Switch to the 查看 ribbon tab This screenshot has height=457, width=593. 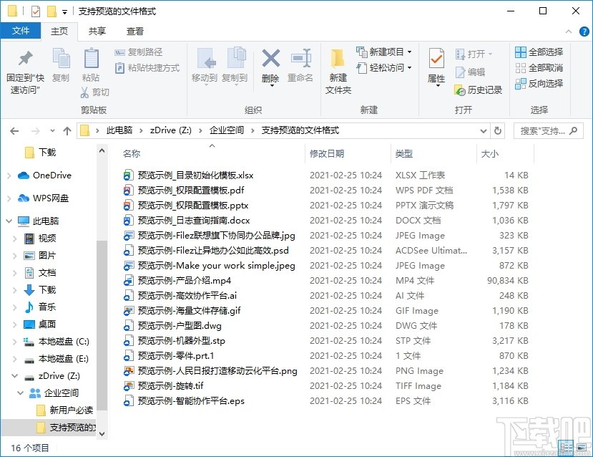[136, 31]
